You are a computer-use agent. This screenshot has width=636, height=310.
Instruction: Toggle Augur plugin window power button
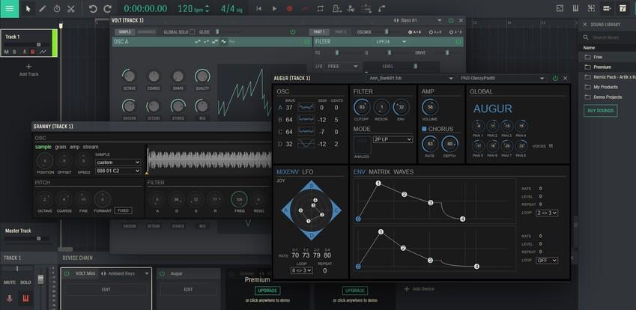click(x=555, y=78)
